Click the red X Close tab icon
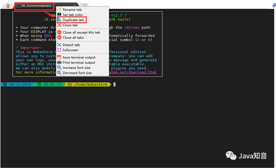The width and height of the screenshot is (276, 168). coord(59,25)
